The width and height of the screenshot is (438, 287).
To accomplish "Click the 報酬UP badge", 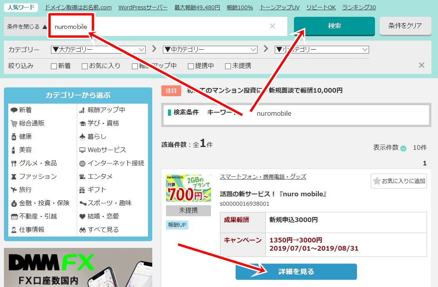I will 177,225.
